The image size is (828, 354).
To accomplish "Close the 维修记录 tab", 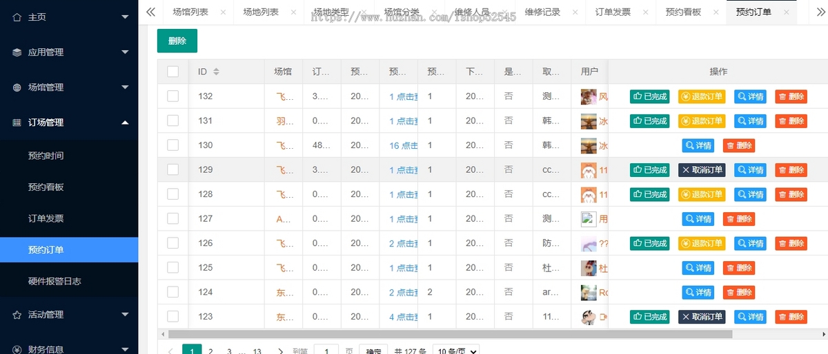I will click(x=575, y=12).
